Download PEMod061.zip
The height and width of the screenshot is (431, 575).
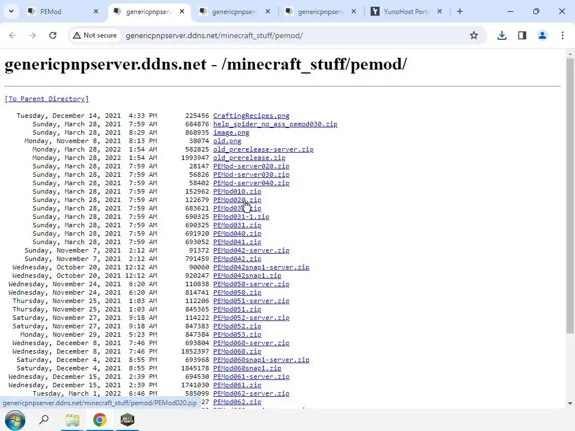(238, 386)
